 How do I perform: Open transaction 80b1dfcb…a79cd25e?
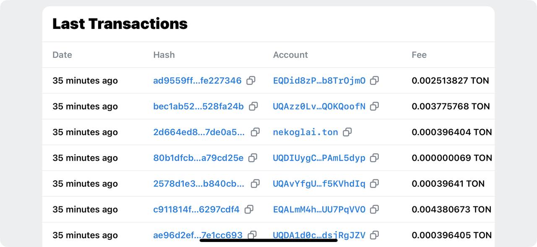[198, 158]
